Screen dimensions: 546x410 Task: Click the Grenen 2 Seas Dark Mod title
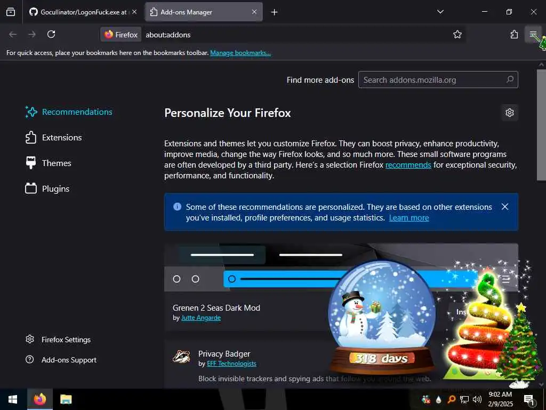tap(216, 308)
